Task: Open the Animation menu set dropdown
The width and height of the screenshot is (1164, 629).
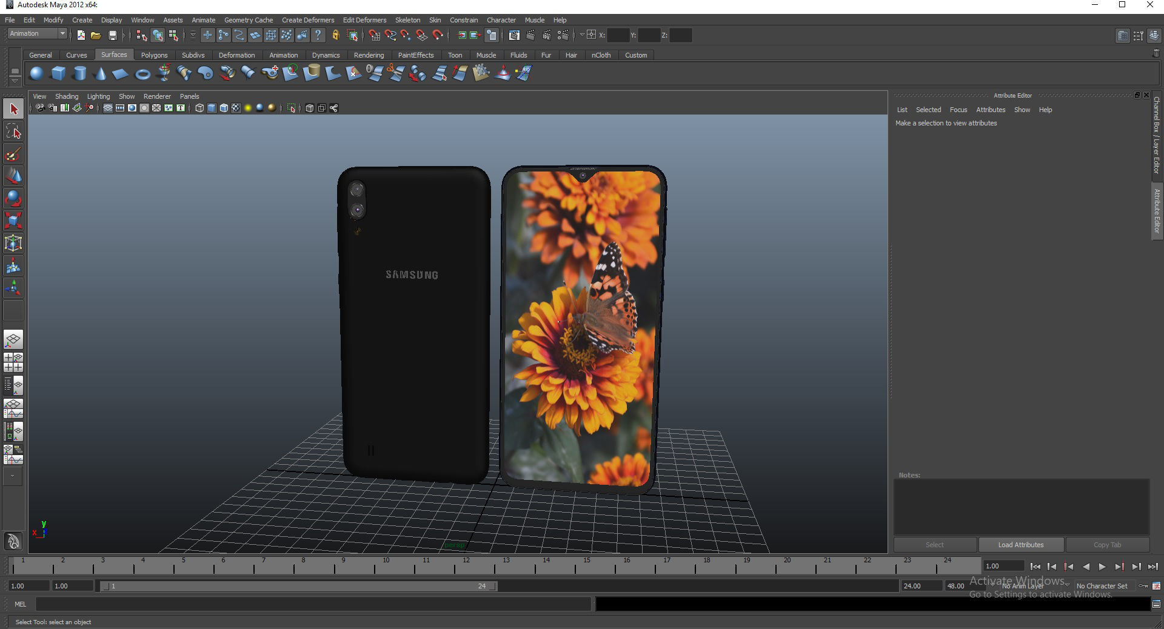Action: 37,34
